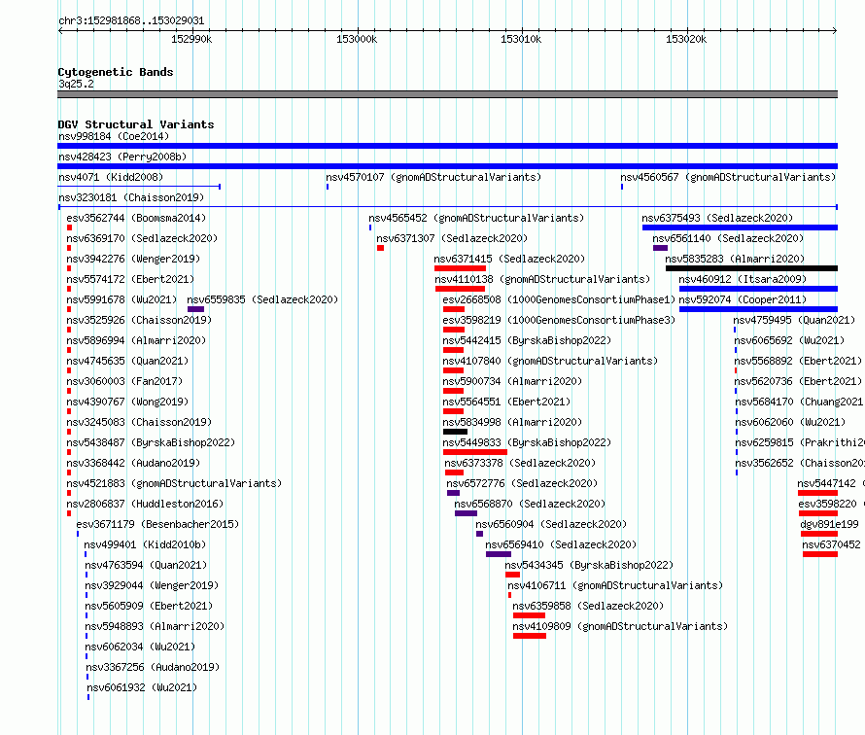The image size is (865, 735).
Task: Click nsv3245083 (Chaisson2019) label
Action: tap(139, 422)
